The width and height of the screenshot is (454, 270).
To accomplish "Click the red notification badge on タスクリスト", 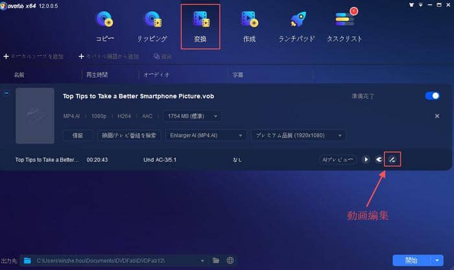I will tap(353, 11).
